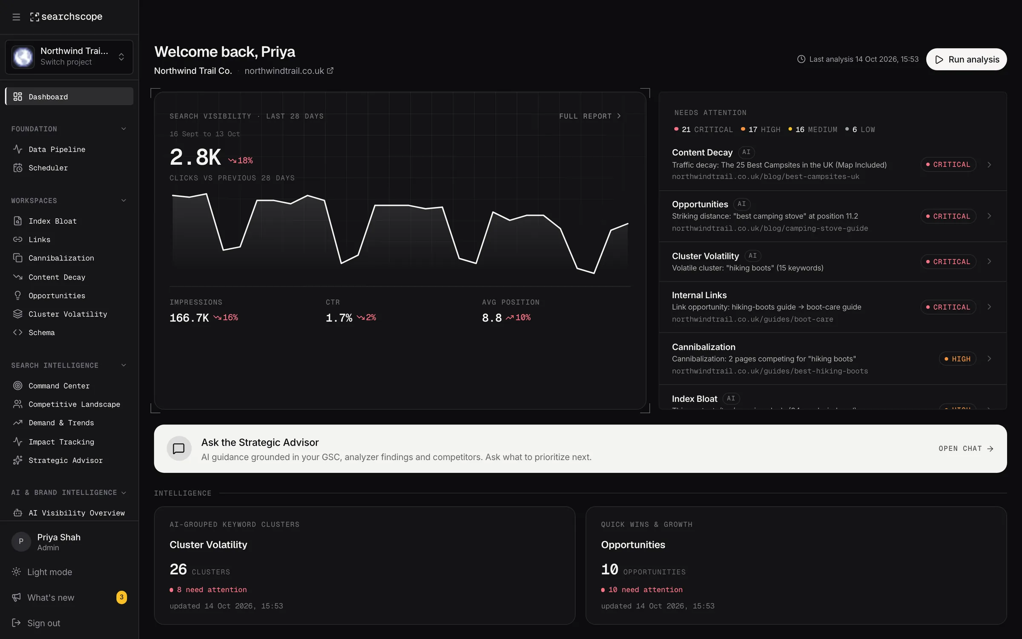Open Strategic Advisor in sidebar
Image resolution: width=1022 pixels, height=639 pixels.
click(x=69, y=460)
